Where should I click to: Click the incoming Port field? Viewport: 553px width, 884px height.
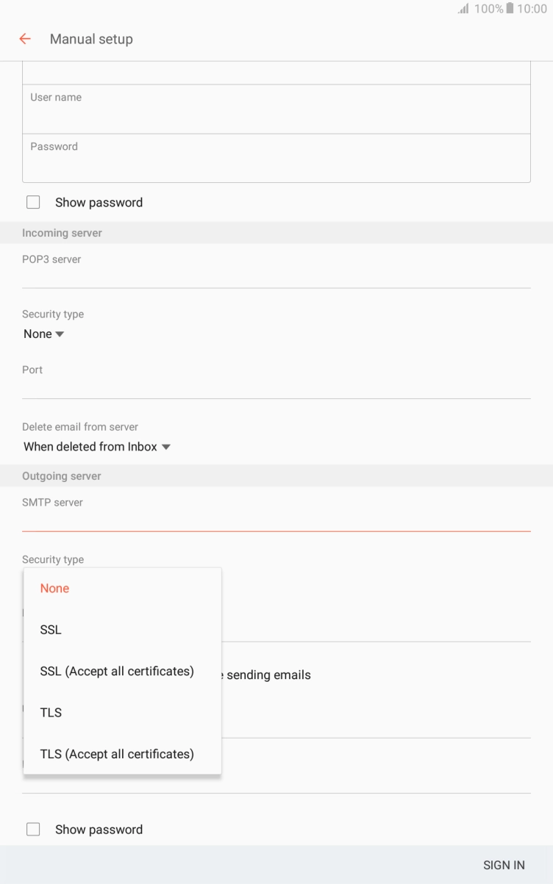tap(276, 386)
